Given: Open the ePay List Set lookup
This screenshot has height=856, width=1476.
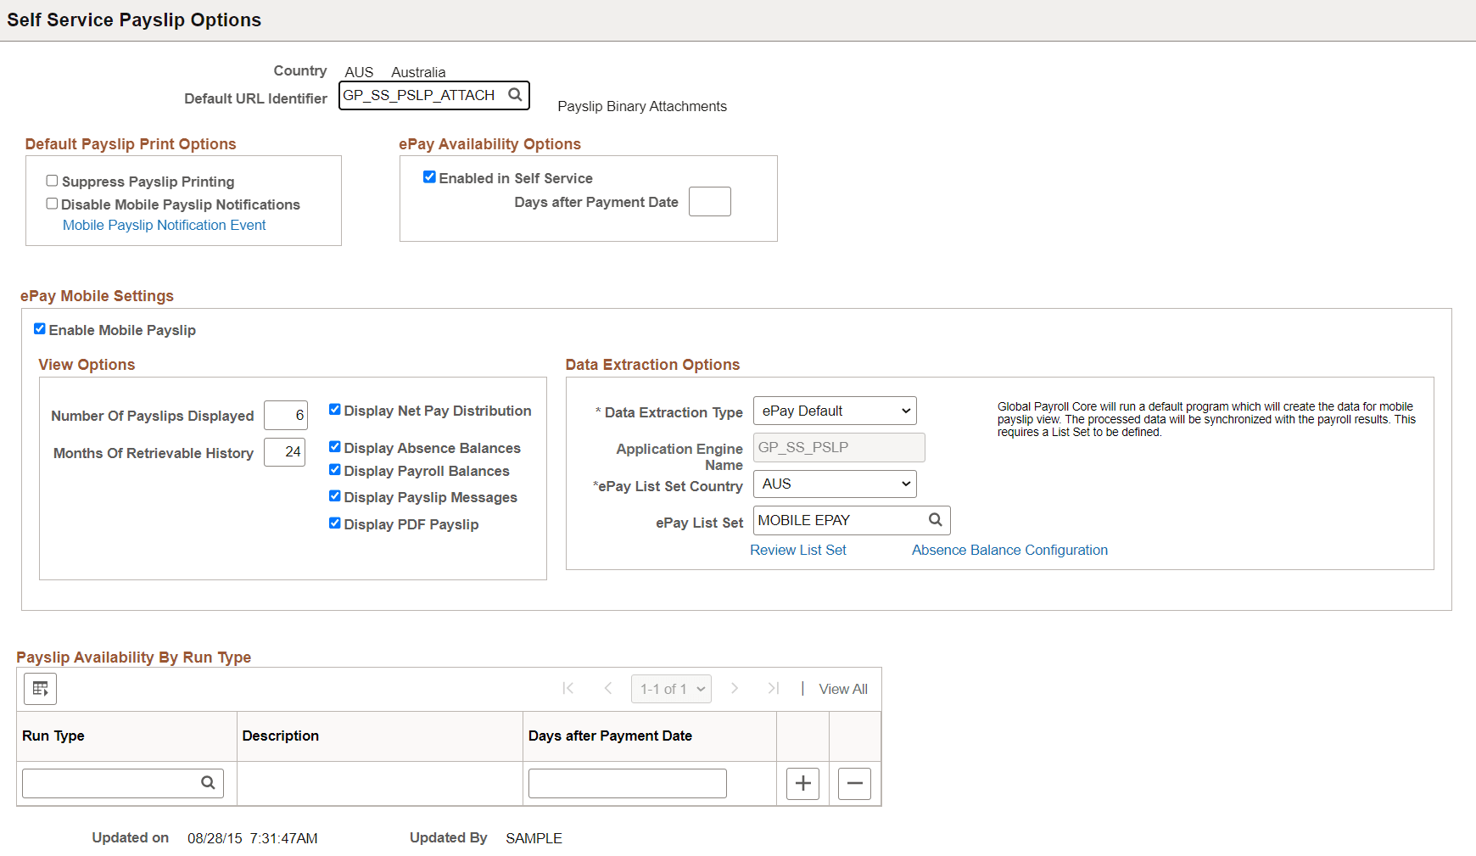Looking at the screenshot, I should [936, 519].
